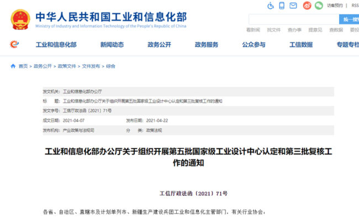Viewport: 359px width, 224px height.
Task: Go to 首页 in the breadcrumb
Action: tap(23, 66)
